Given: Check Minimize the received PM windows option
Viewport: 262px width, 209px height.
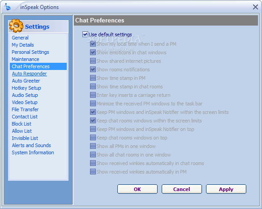Looking at the screenshot, I should coord(93,104).
